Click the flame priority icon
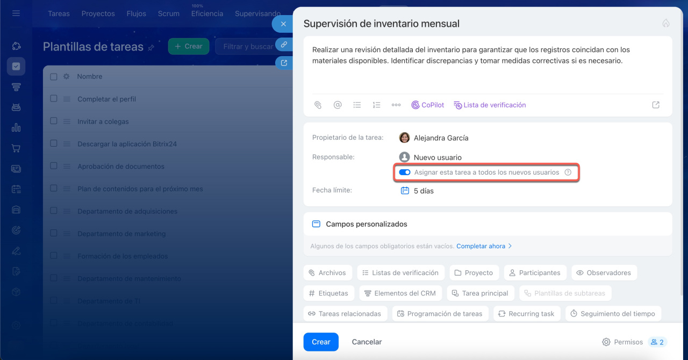The image size is (688, 360). tap(665, 24)
